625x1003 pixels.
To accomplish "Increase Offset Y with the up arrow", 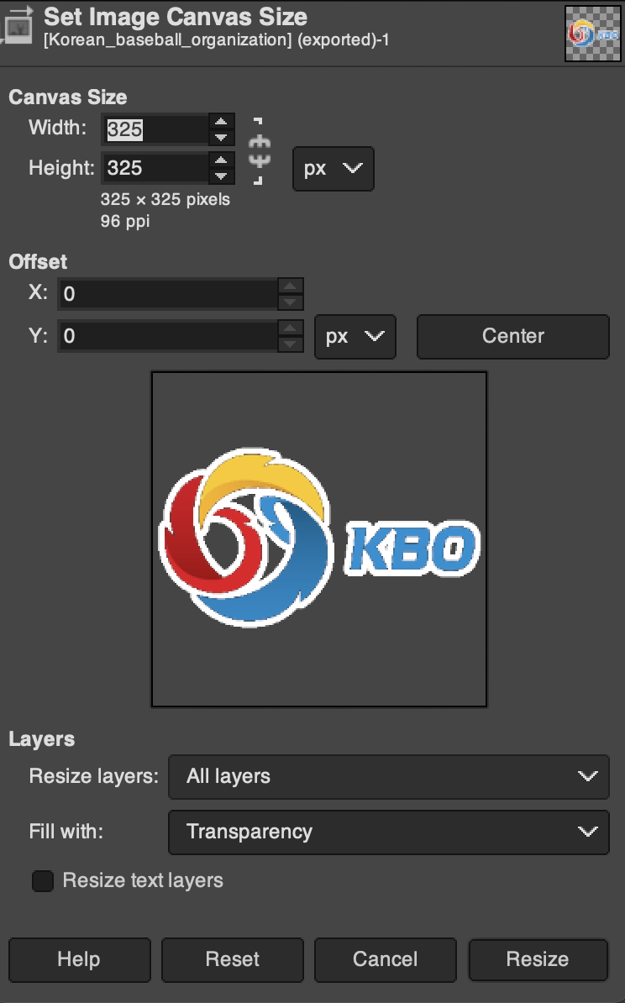I will pos(291,328).
